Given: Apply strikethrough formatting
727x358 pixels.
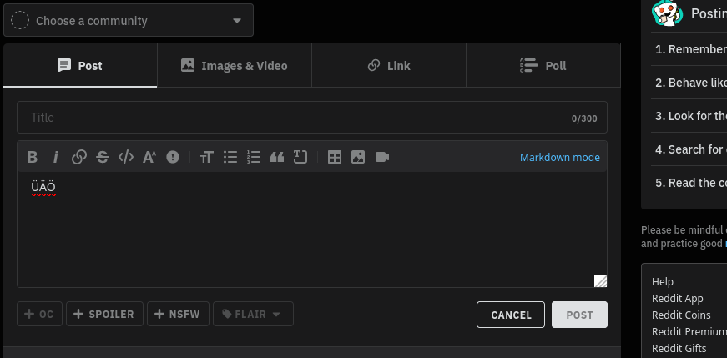Looking at the screenshot, I should [x=103, y=157].
